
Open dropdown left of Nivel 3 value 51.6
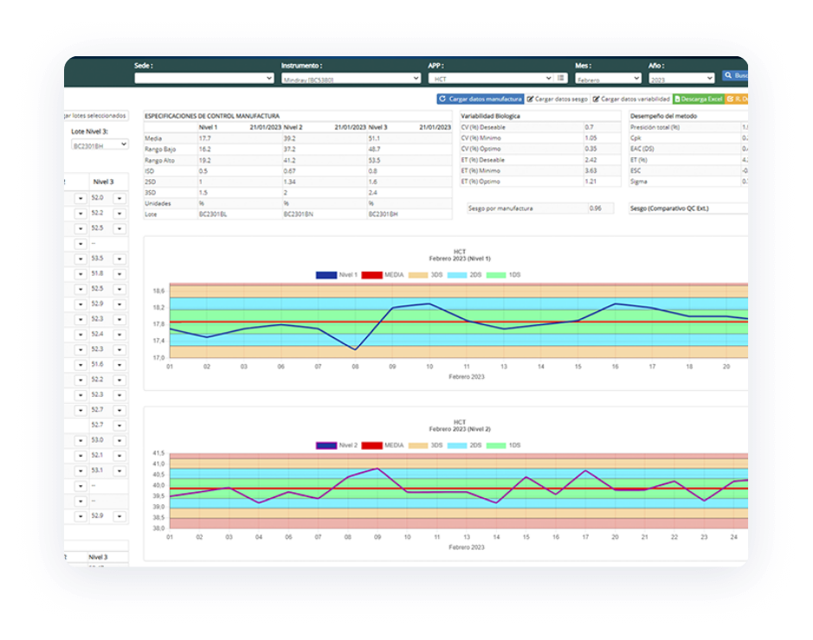pyautogui.click(x=81, y=365)
